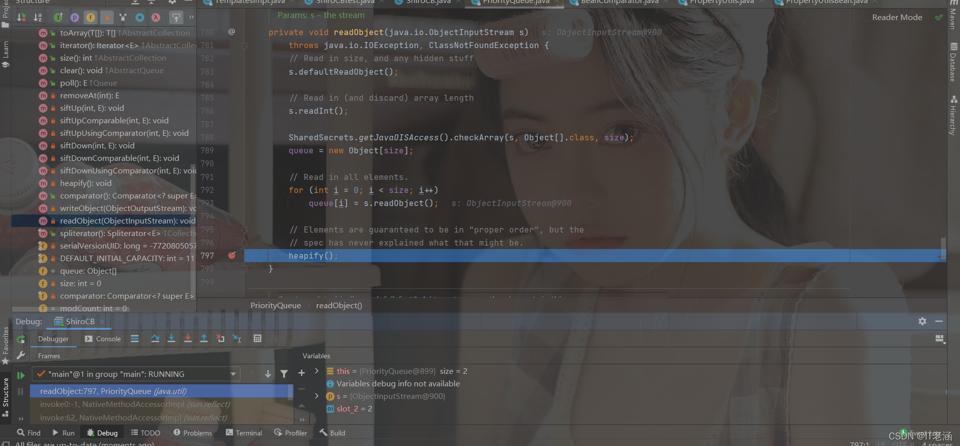Viewport: 960px width, 446px height.
Task: Toggle Autoscroll from Source button
Action: (176, 18)
